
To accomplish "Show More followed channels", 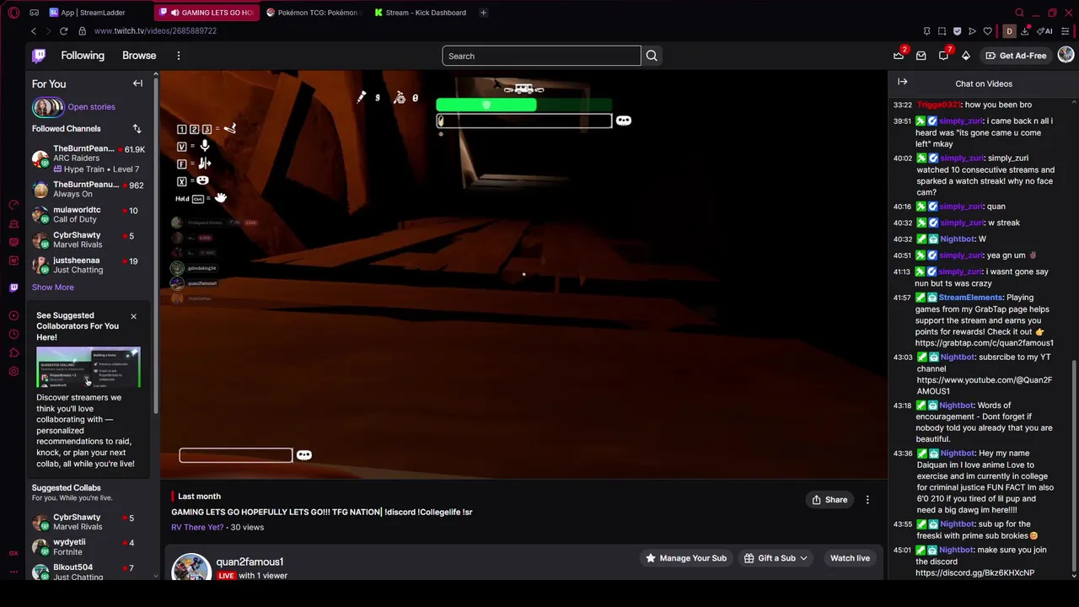I will (x=52, y=287).
